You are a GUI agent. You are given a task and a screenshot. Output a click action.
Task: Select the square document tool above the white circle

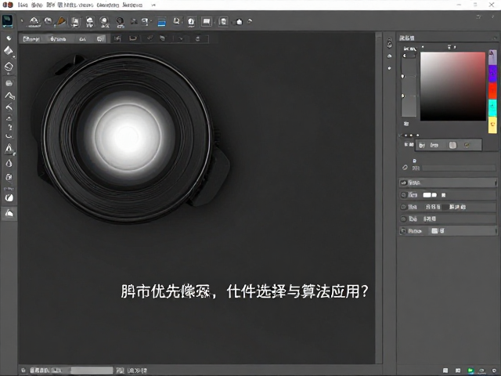pyautogui.click(x=9, y=177)
